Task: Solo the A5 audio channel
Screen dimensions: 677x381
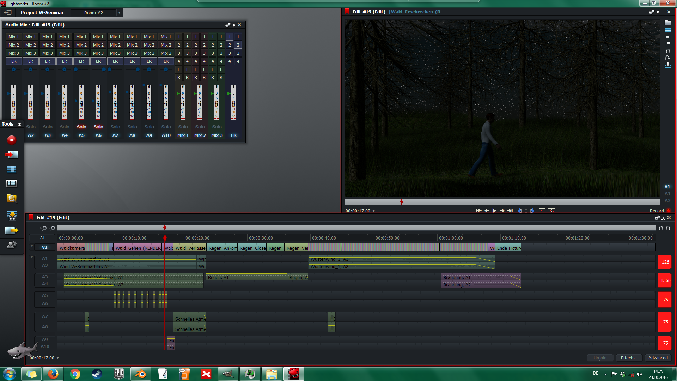Action: click(x=81, y=127)
